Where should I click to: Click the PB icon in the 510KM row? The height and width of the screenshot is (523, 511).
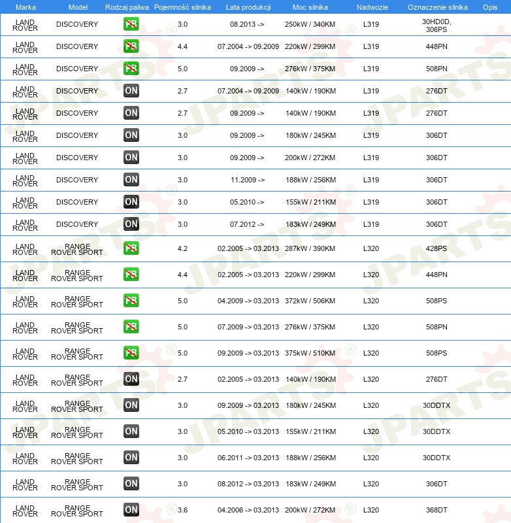[131, 353]
